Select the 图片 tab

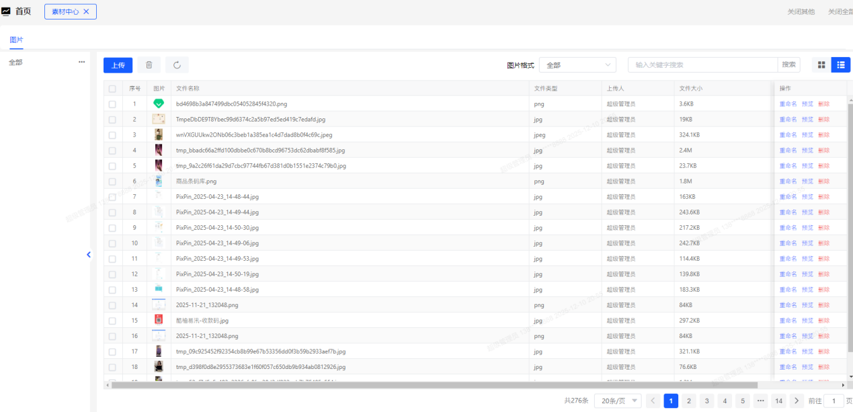click(x=16, y=40)
